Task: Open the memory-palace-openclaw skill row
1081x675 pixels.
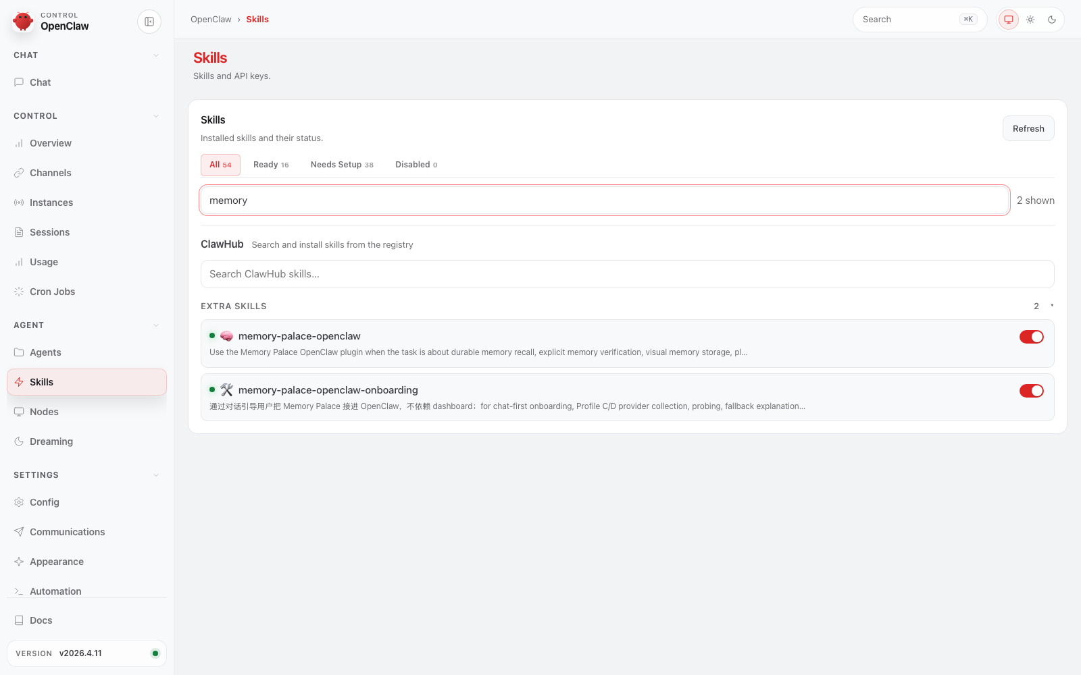Action: tap(627, 344)
